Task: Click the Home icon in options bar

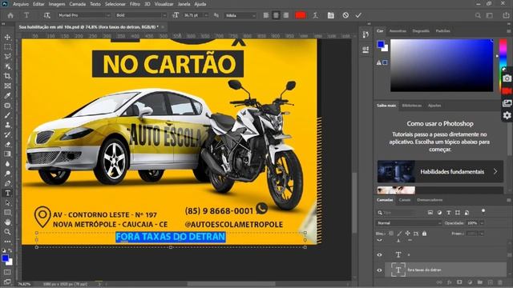Action: (x=10, y=15)
